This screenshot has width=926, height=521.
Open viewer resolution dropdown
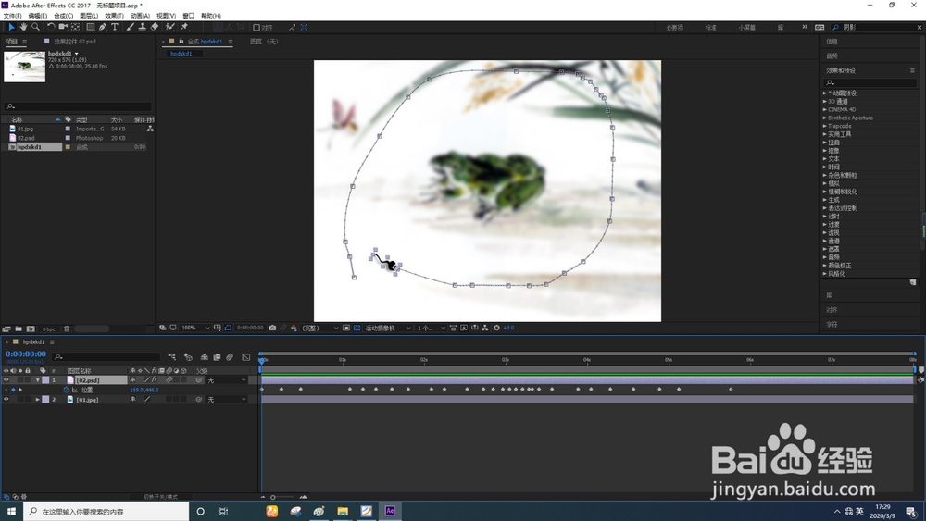point(320,328)
